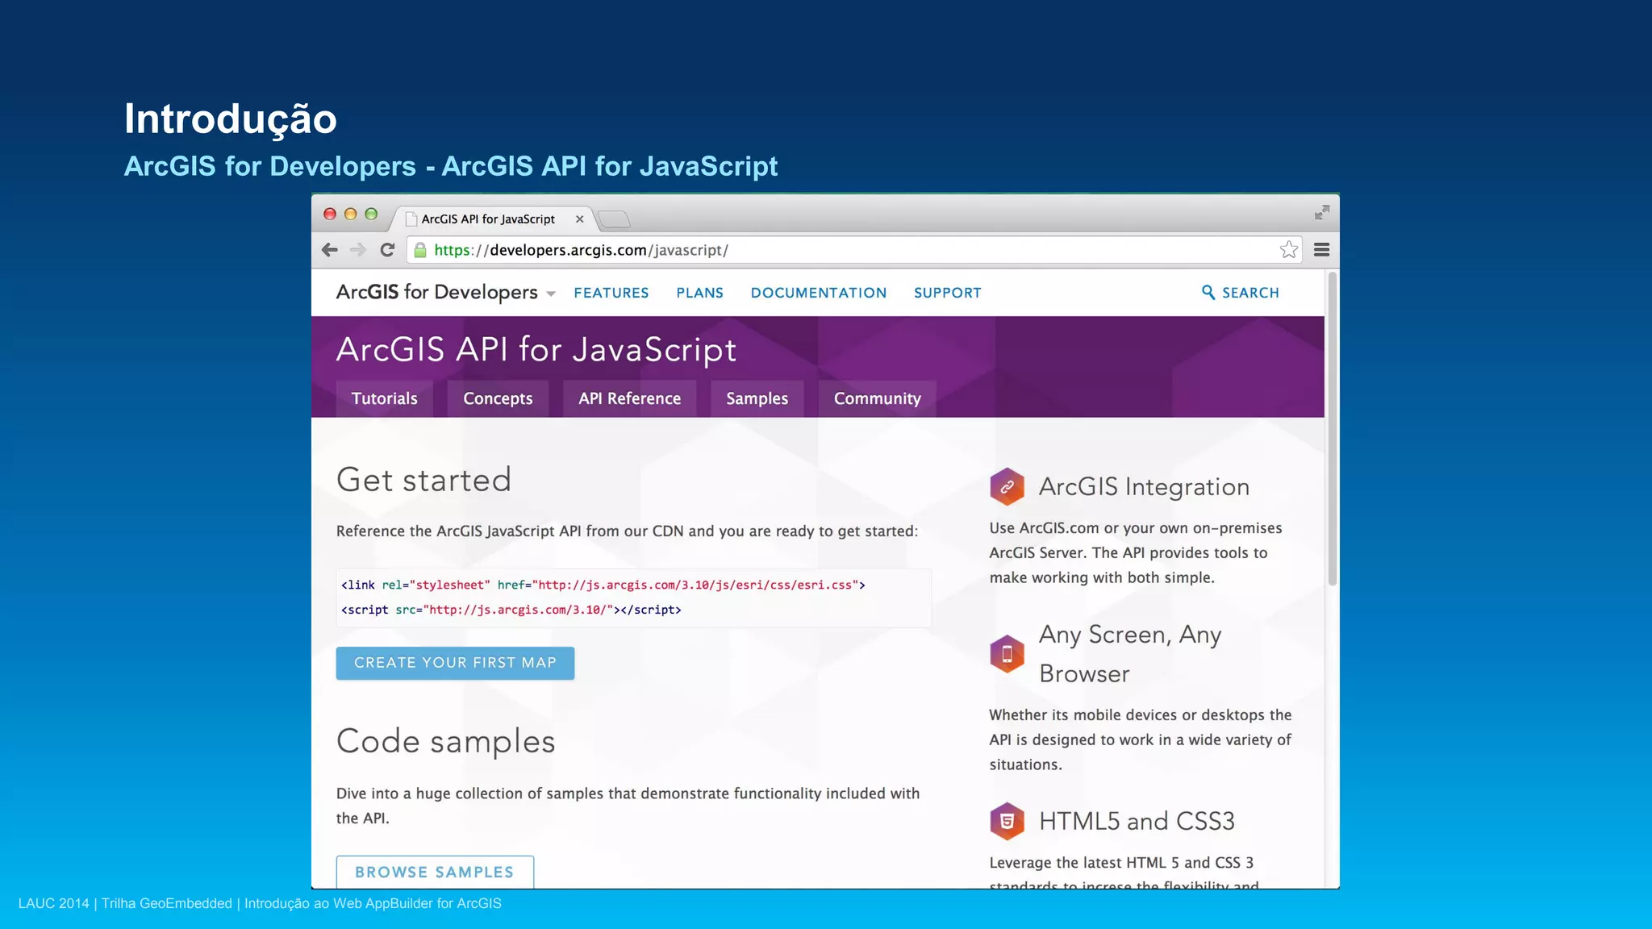The width and height of the screenshot is (1652, 929).
Task: Open a new browser tab
Action: click(x=614, y=219)
